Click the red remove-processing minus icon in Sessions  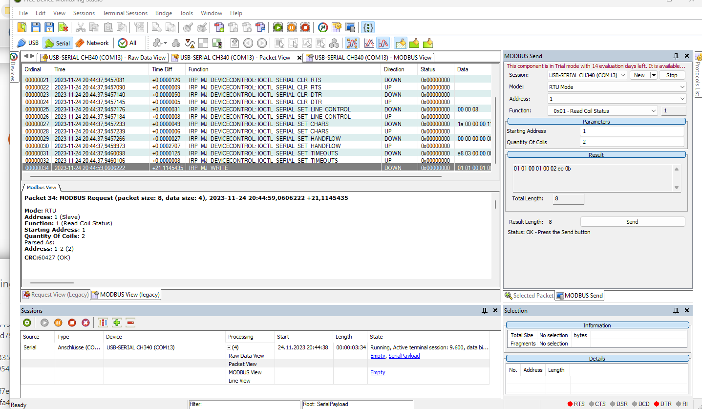click(x=130, y=323)
